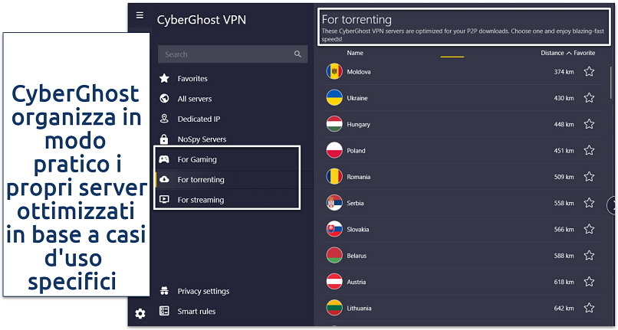Click the search magnifier icon
This screenshot has width=618, height=330.
click(297, 54)
